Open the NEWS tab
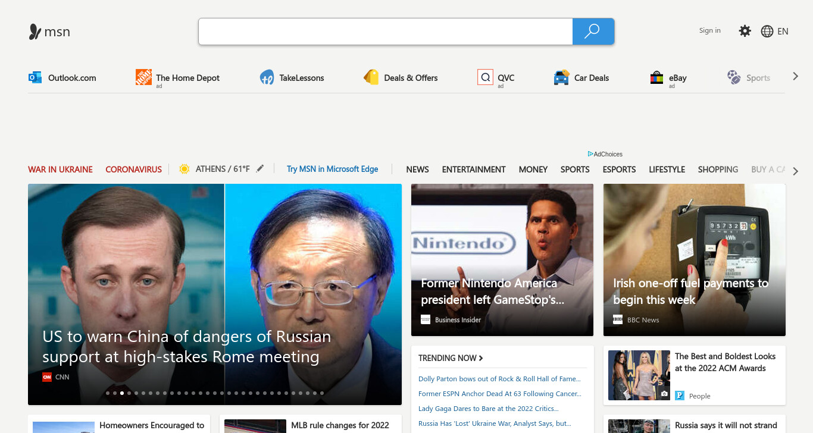This screenshot has width=813, height=433. tap(417, 170)
